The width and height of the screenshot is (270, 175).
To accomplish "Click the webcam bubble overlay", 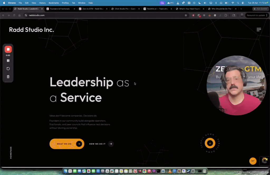I will click(237, 85).
